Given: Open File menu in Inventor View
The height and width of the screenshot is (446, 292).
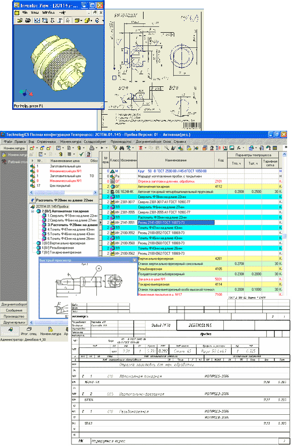Looking at the screenshot, I should pyautogui.click(x=25, y=13).
